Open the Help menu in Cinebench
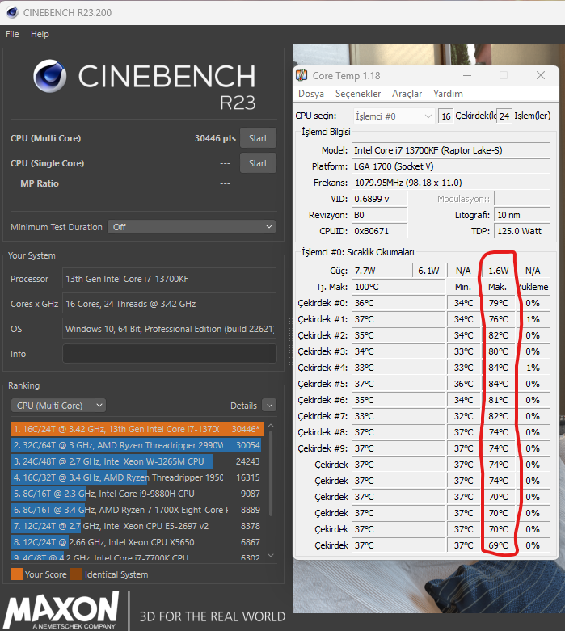 pyautogui.click(x=40, y=34)
